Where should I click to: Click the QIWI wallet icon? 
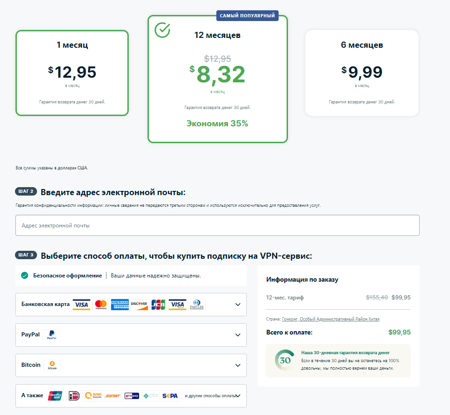pyautogui.click(x=93, y=396)
